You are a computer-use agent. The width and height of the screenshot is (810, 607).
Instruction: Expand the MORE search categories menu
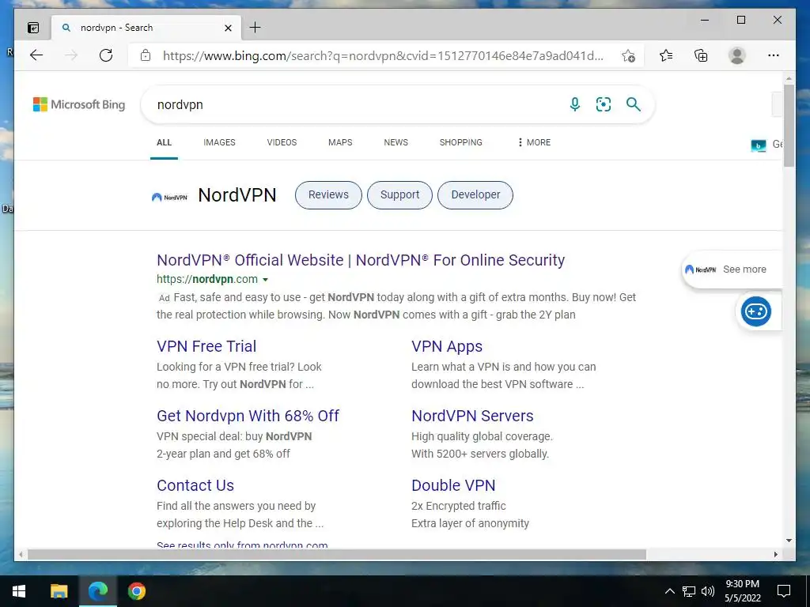pyautogui.click(x=534, y=142)
